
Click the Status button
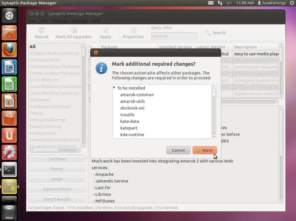pos(57,169)
